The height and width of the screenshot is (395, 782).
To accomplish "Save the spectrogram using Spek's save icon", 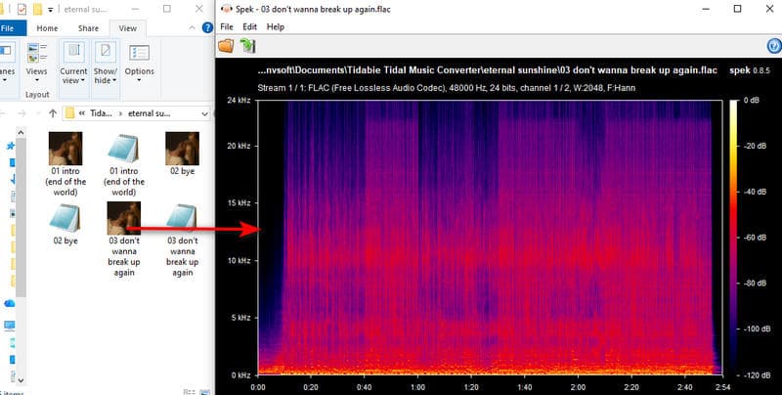I will tap(248, 46).
